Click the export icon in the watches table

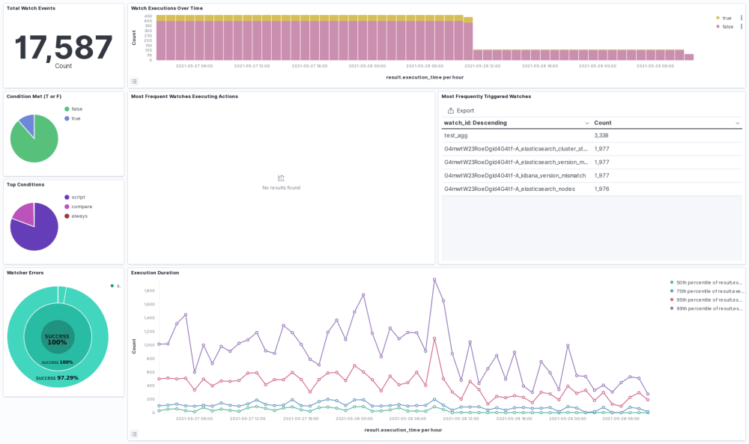tap(450, 111)
